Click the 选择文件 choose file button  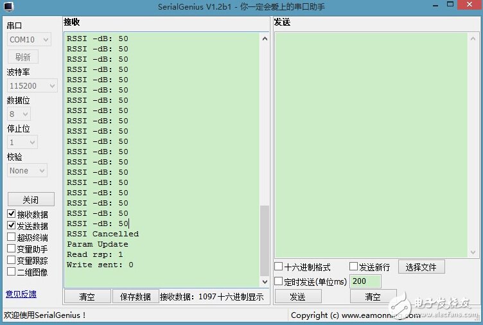(x=421, y=267)
